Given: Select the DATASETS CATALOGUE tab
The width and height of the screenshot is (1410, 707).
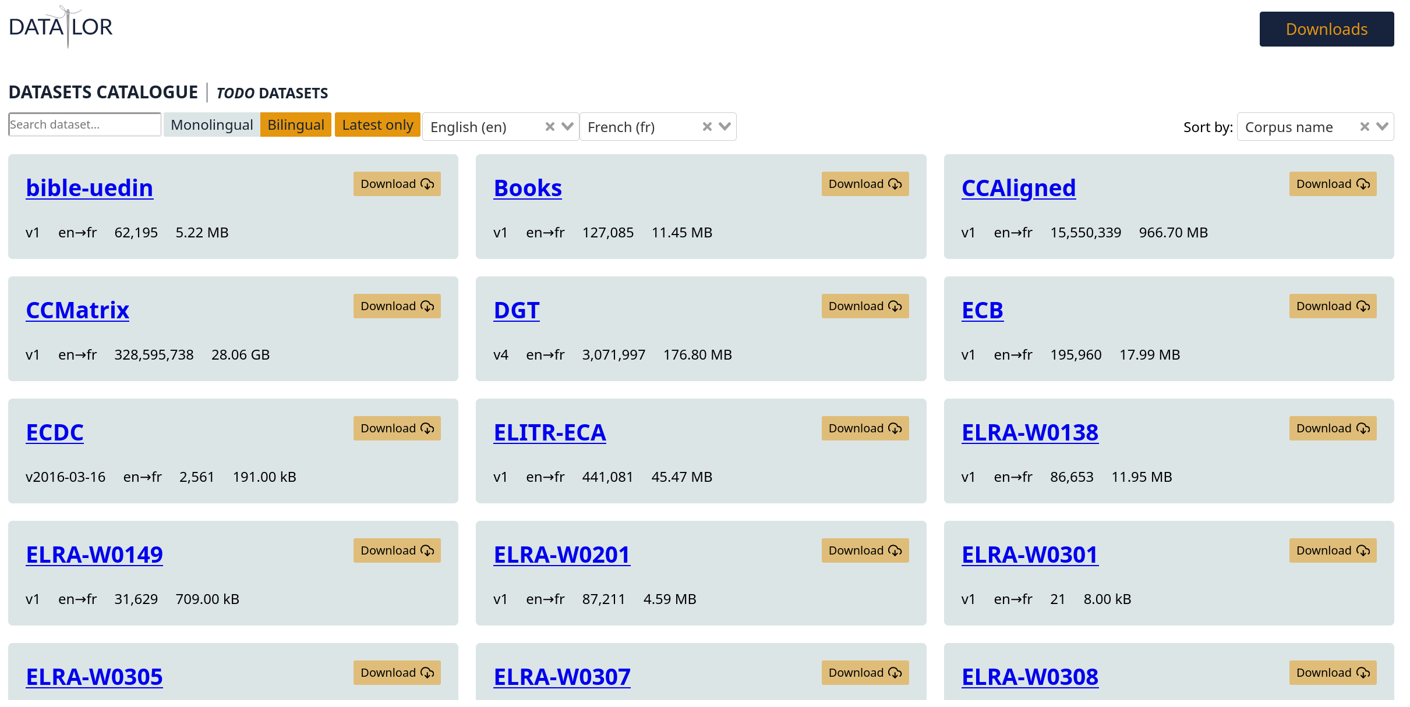Looking at the screenshot, I should 103,93.
